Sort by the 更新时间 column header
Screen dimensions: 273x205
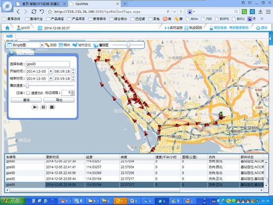coord(65,157)
